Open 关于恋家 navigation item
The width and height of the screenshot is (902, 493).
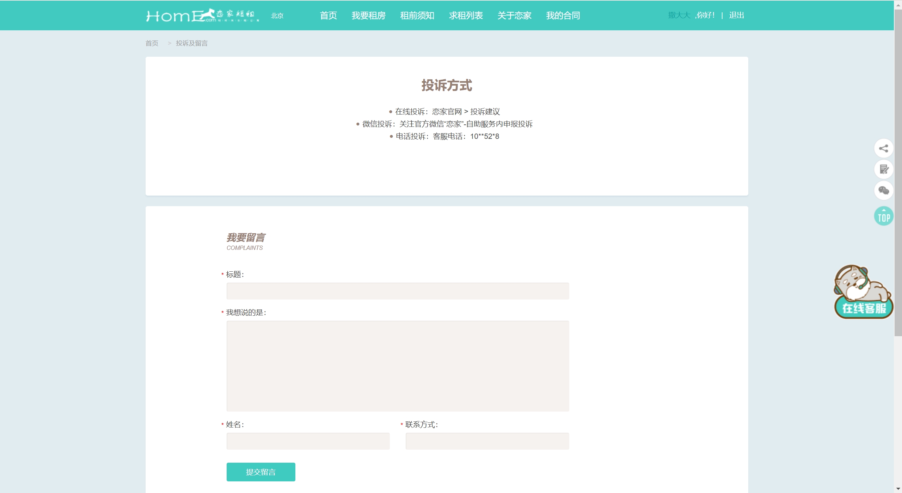tap(514, 16)
